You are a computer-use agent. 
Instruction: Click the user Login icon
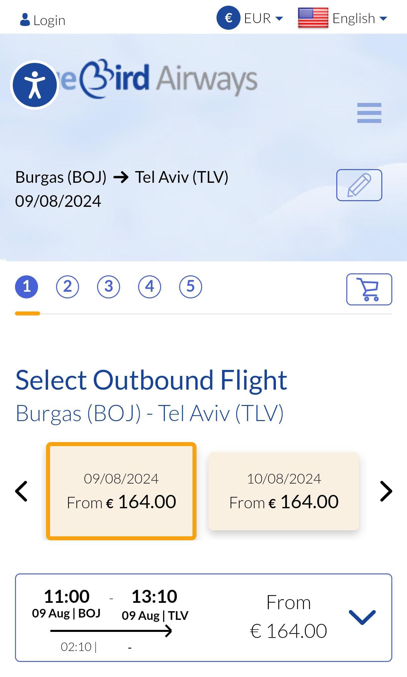pyautogui.click(x=25, y=20)
